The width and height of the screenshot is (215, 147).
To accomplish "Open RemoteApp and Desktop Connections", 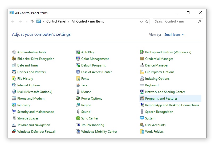I will [172, 105].
